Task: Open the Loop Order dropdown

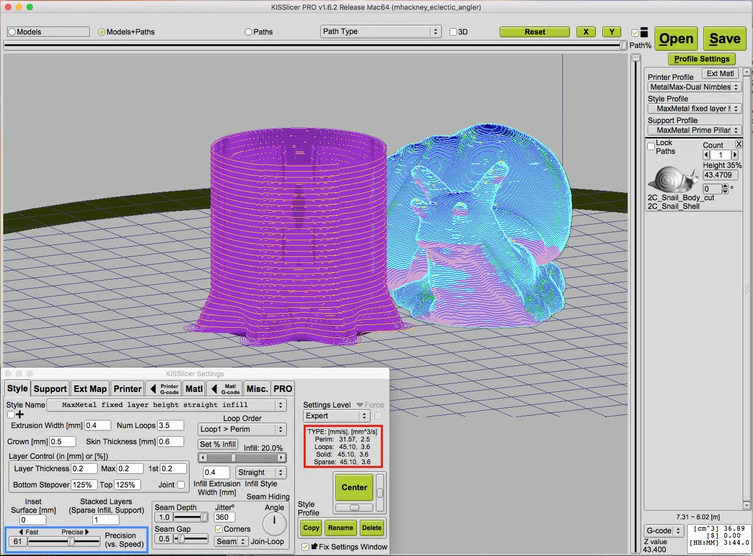Action: point(242,429)
